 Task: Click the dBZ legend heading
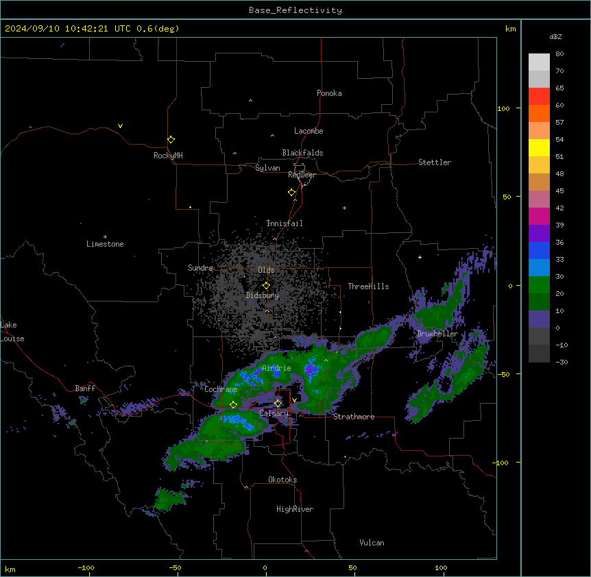[x=555, y=36]
